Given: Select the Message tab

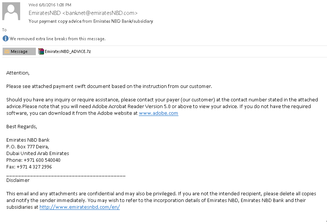Looking at the screenshot, I should 19,51.
